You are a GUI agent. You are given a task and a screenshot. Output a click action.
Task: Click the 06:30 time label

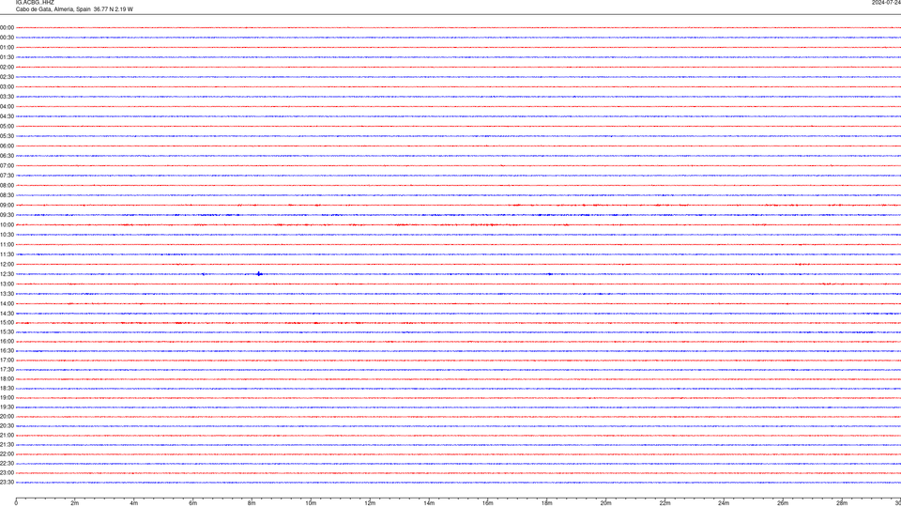[7, 156]
